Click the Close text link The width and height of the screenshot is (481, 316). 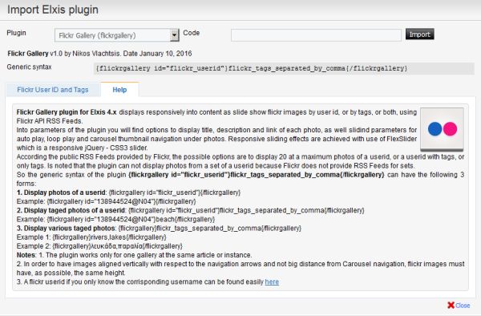[x=463, y=306]
